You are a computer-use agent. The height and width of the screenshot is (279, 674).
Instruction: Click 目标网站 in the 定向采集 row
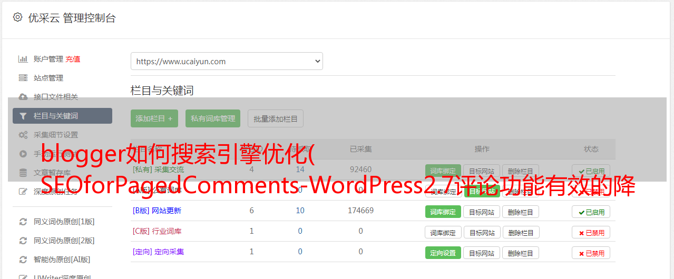[x=482, y=253]
